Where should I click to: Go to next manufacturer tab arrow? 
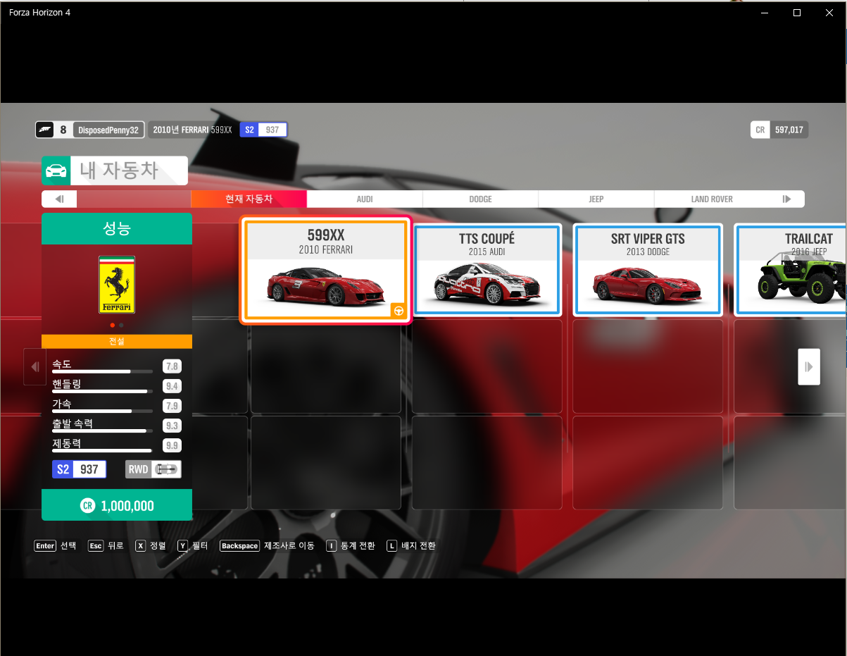coord(787,199)
